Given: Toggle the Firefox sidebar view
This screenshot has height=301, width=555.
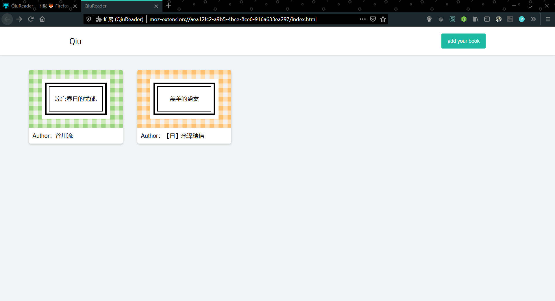Looking at the screenshot, I should 487,19.
